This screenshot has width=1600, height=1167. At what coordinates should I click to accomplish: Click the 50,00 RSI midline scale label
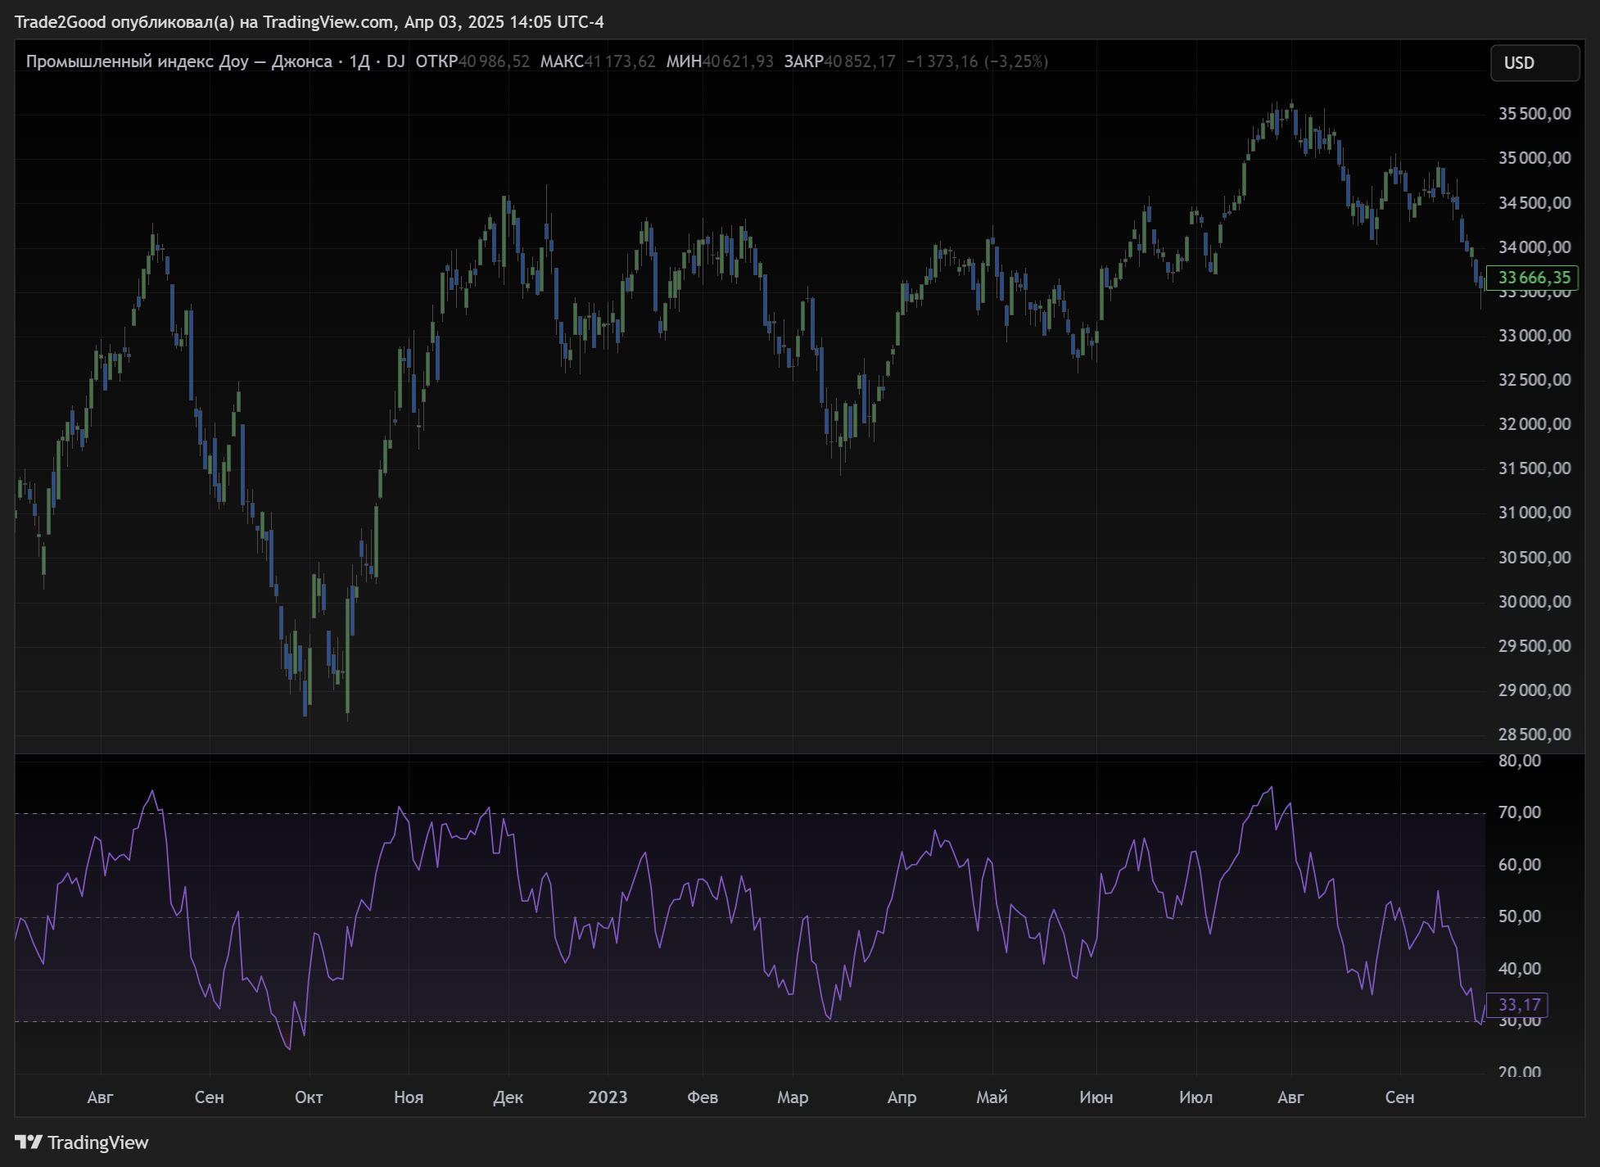1519,916
